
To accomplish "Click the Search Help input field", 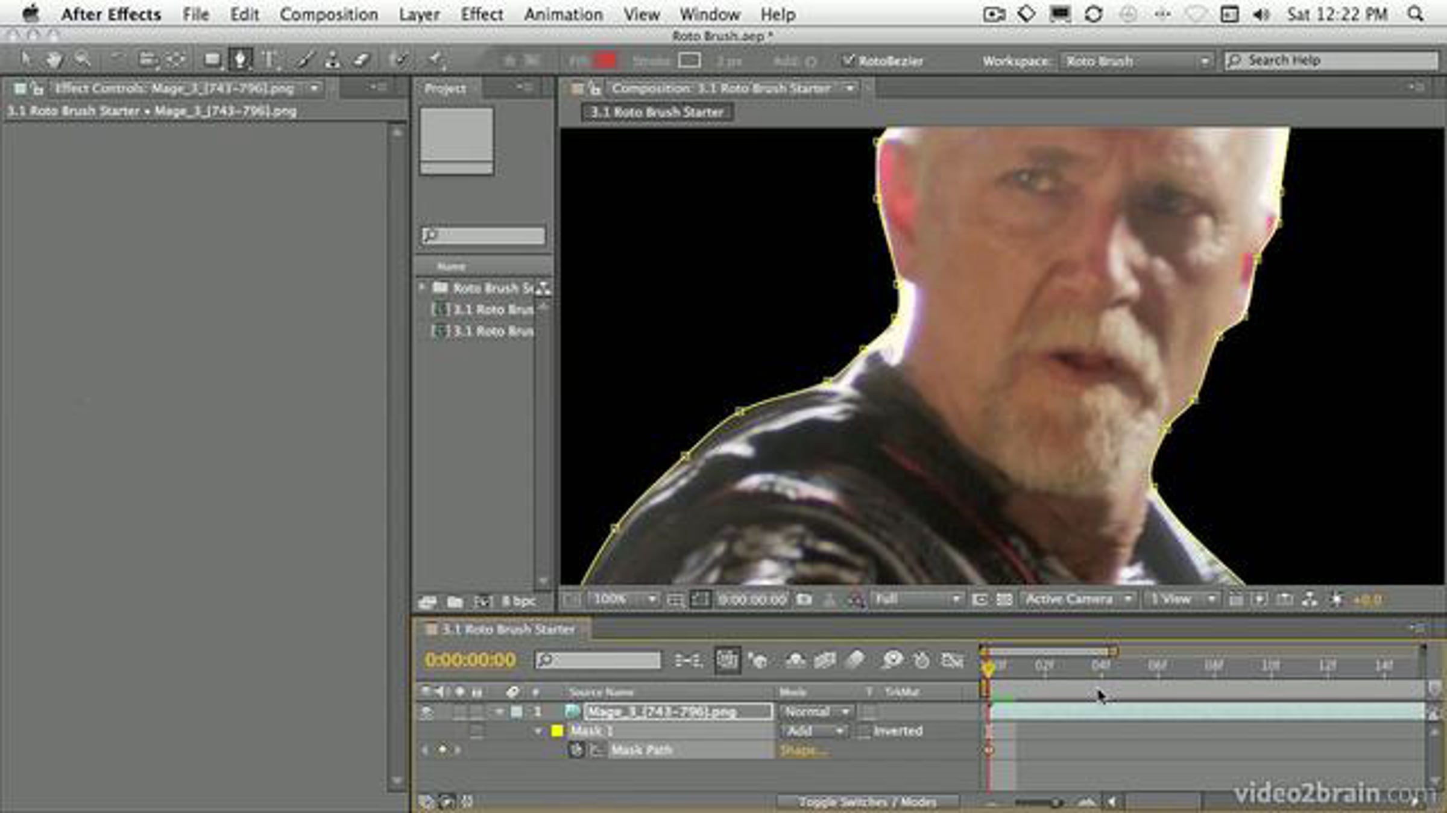I will [1331, 60].
